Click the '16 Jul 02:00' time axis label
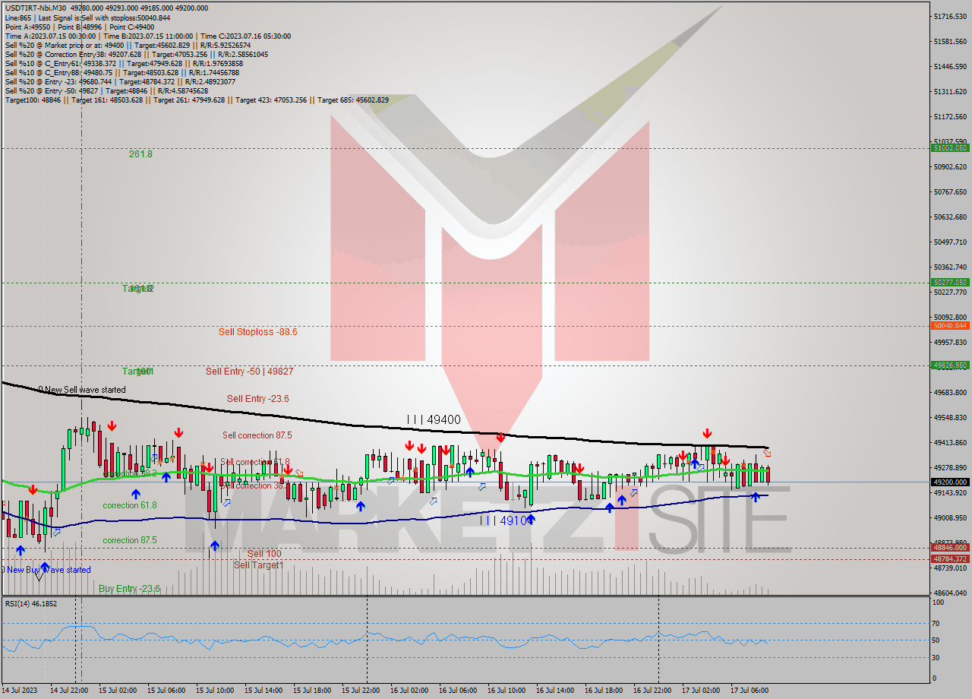Viewport: 972px width, 699px height. coord(409,691)
